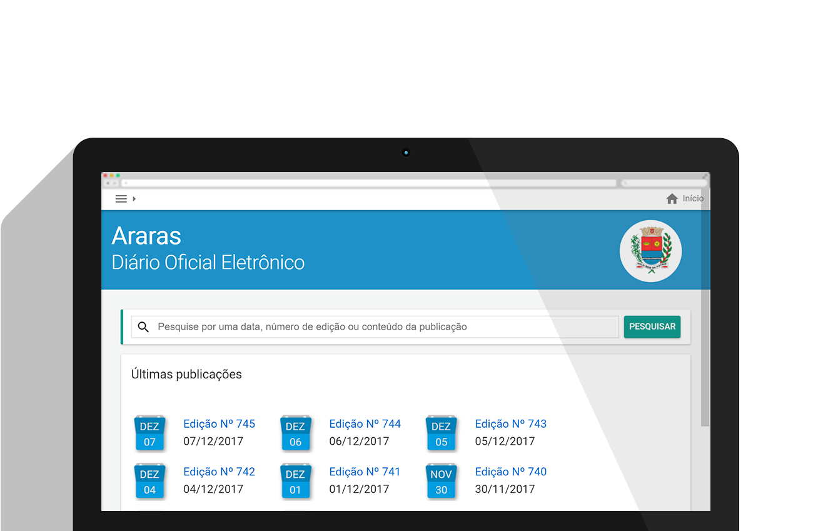
Task: Click the Início home icon
Action: (672, 199)
